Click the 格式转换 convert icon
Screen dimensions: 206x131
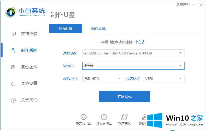[124, 117]
